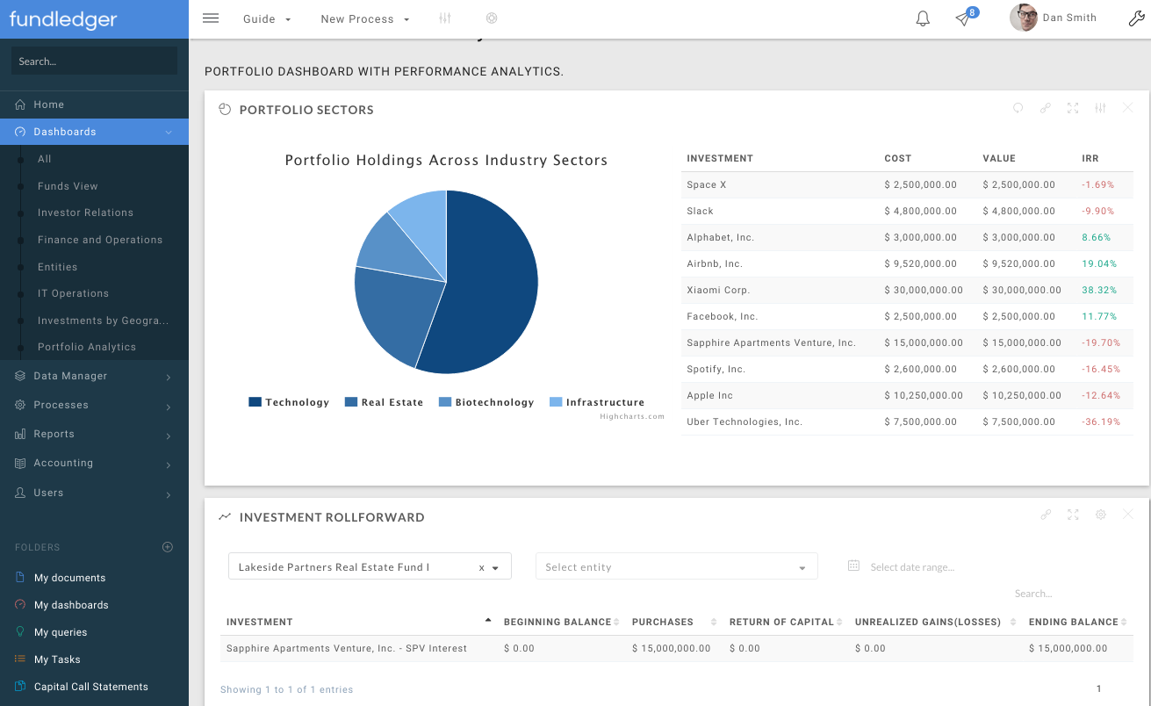Viewport: 1151px width, 706px height.
Task: Open messages paper-plane icon with badge 8
Action: click(x=965, y=18)
